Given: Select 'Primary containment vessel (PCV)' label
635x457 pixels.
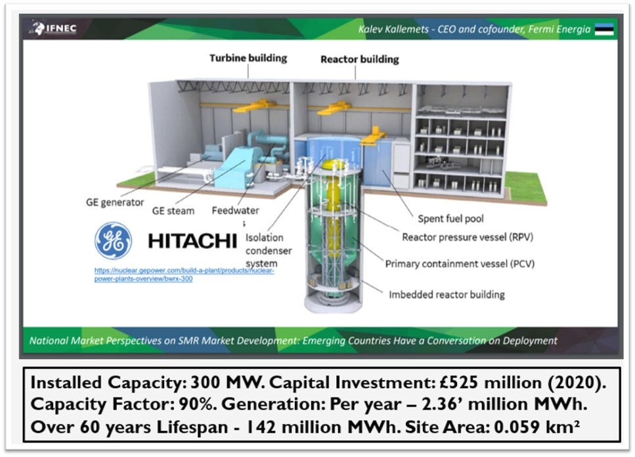Looking at the screenshot, I should pyautogui.click(x=460, y=264).
